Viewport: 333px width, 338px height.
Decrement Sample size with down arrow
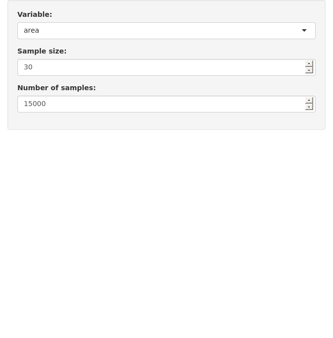(x=309, y=70)
